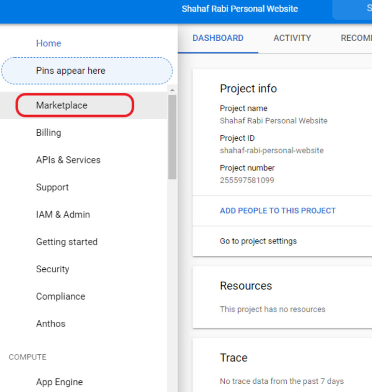Image resolution: width=372 pixels, height=392 pixels.
Task: Click the sidebar scrollbar thumb
Action: pyautogui.click(x=172, y=137)
